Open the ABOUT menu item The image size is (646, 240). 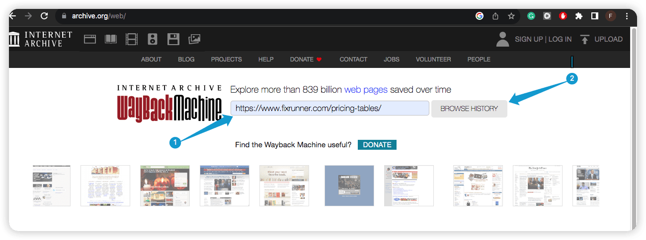151,59
